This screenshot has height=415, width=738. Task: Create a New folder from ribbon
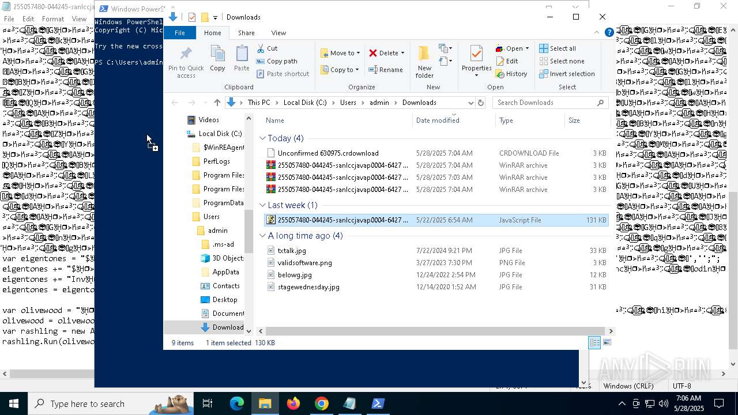point(424,62)
